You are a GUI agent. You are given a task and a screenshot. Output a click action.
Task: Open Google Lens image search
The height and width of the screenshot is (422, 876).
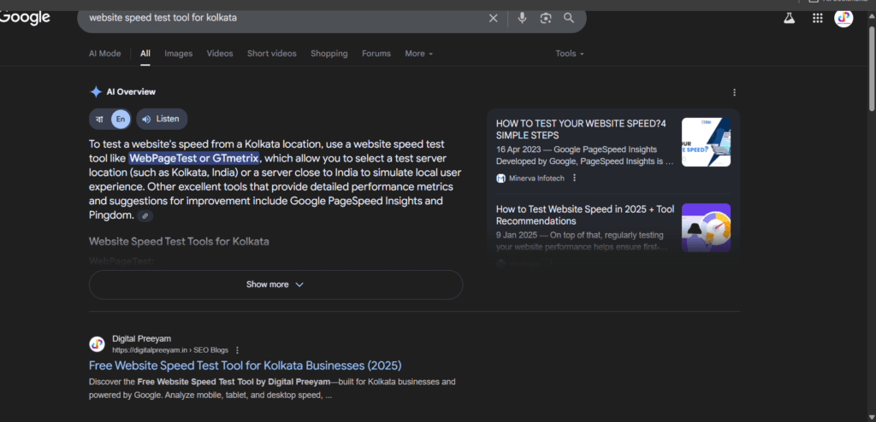tap(546, 18)
